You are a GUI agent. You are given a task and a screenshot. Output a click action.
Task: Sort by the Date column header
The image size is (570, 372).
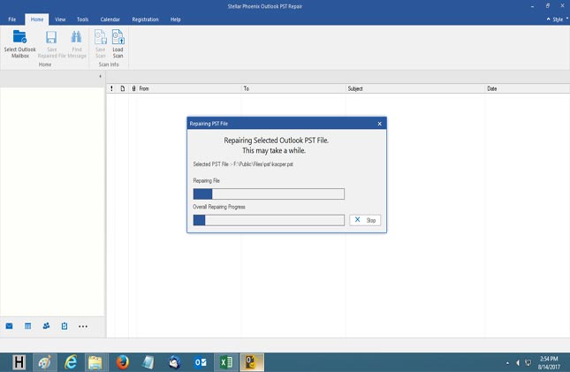[x=527, y=88]
